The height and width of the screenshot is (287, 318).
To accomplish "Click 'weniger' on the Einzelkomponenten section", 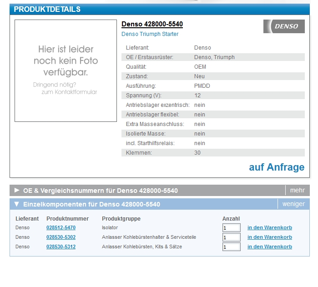I will click(x=293, y=204).
